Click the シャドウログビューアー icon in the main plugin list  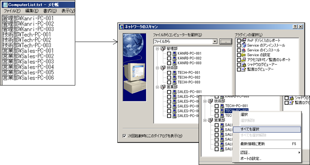pos(244,64)
